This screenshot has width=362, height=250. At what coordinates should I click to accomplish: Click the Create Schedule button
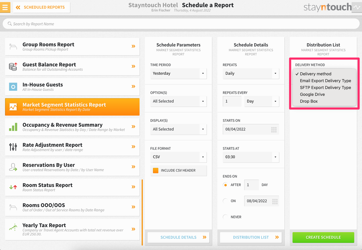click(323, 237)
